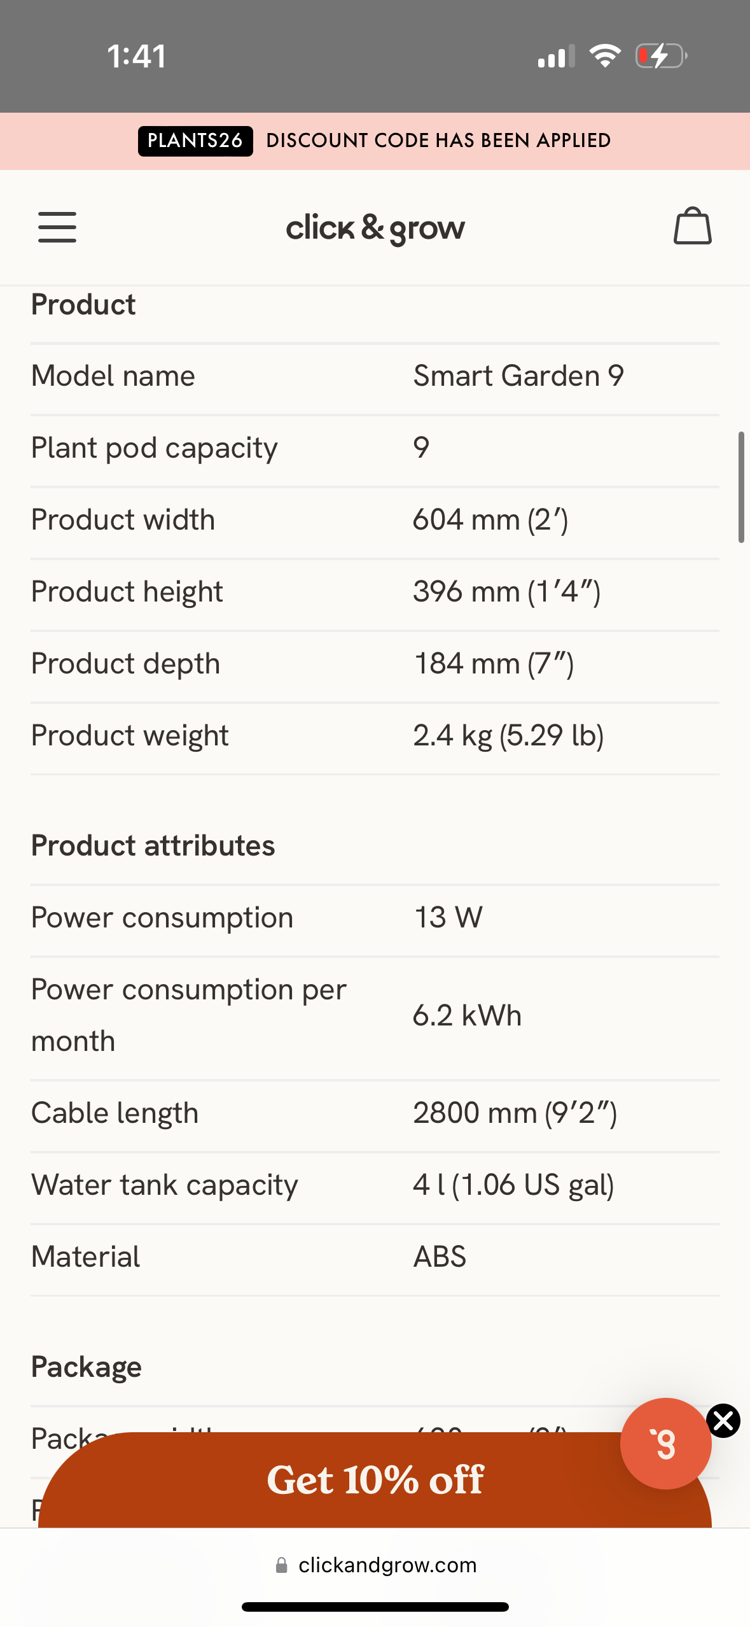Image resolution: width=750 pixels, height=1627 pixels.
Task: Tap the Power consumption per month label
Action: [x=189, y=1015]
